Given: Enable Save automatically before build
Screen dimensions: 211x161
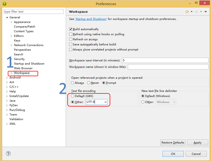Looking at the screenshot, I should tap(70, 44).
